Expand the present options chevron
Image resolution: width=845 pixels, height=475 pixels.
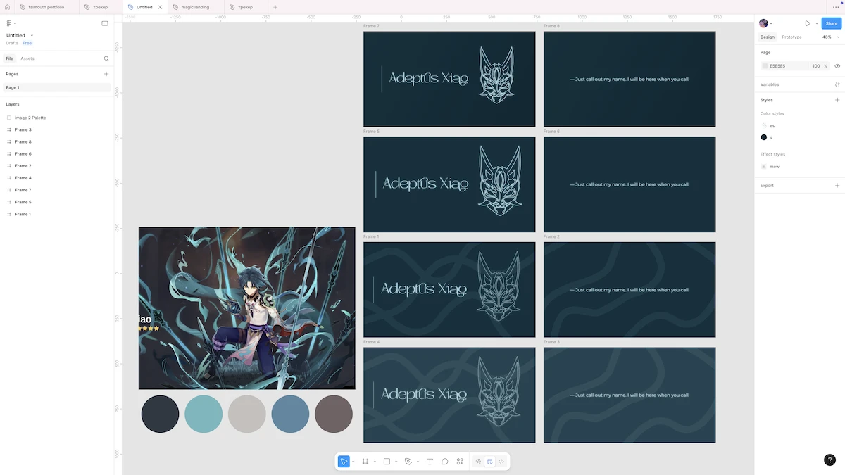click(x=817, y=23)
